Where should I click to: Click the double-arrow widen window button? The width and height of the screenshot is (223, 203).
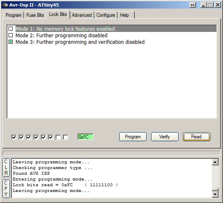(192, 5)
